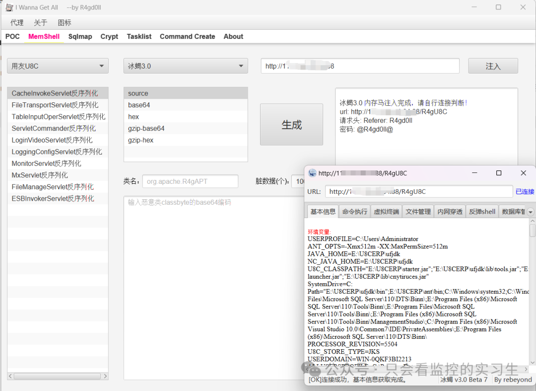The height and width of the screenshot is (391, 536).
Task: Close the Behinder connection window
Action: (x=524, y=173)
